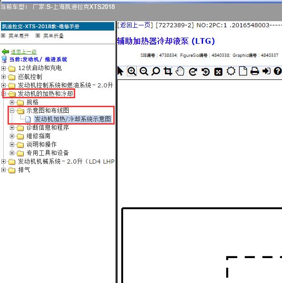
Task: Expand the 诊断信息和程序 subfolder
Action: [12, 127]
